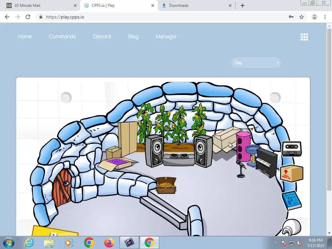This screenshot has height=249, width=332.
Task: Open the apps grid menu icon
Action: (x=304, y=37)
